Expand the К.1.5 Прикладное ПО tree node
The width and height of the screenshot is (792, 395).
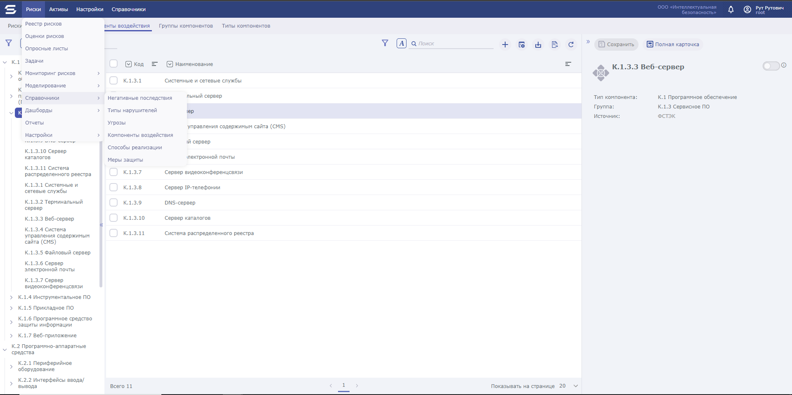(x=11, y=308)
